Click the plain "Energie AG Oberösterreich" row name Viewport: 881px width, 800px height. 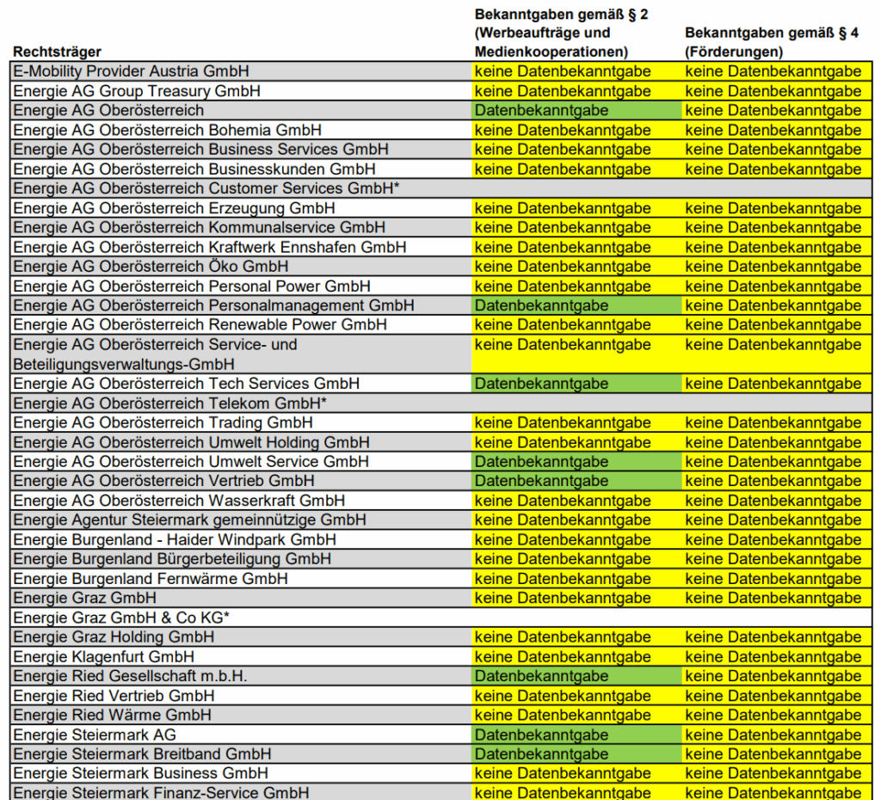point(108,110)
